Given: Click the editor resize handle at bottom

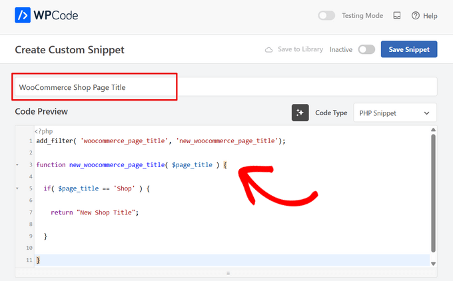Looking at the screenshot, I should click(x=226, y=273).
